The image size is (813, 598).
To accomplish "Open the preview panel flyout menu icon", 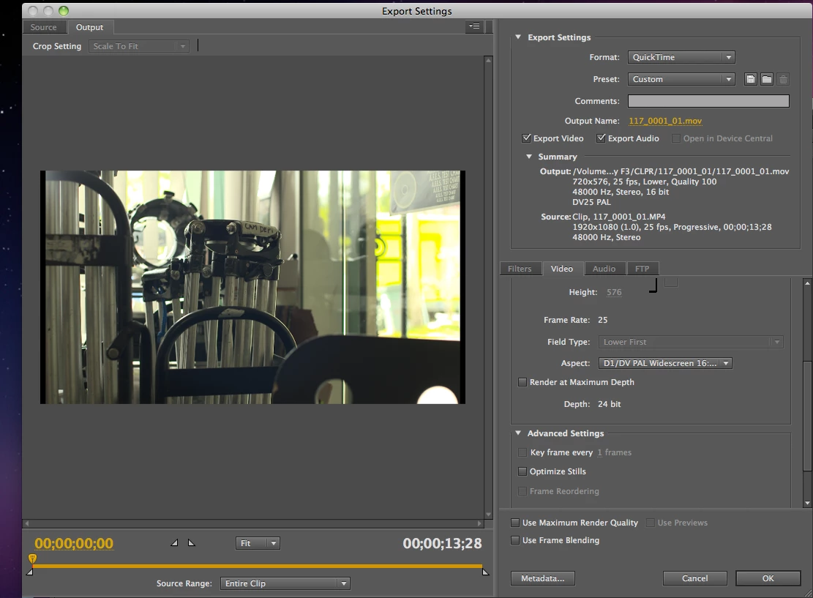I will [474, 26].
